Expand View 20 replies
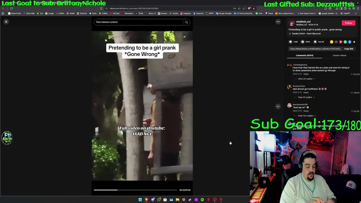The width and height of the screenshot is (361, 203). pos(306,79)
